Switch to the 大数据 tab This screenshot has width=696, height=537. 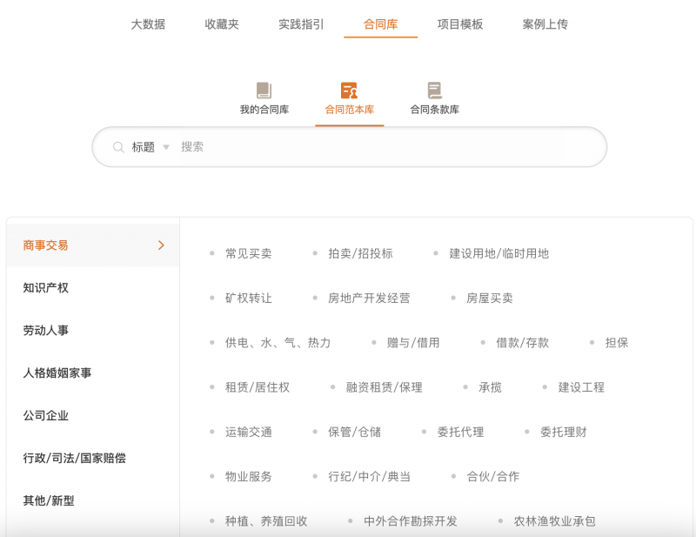point(148,24)
